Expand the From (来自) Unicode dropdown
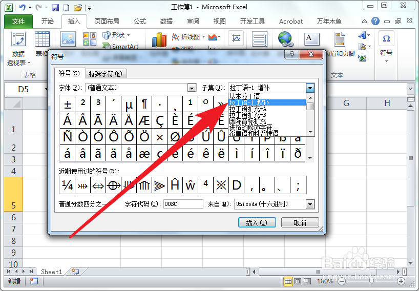Screen dimensions: 419x291 (310, 204)
